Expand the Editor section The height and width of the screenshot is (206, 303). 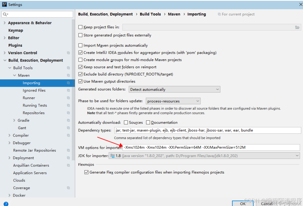pyautogui.click(x=5, y=38)
